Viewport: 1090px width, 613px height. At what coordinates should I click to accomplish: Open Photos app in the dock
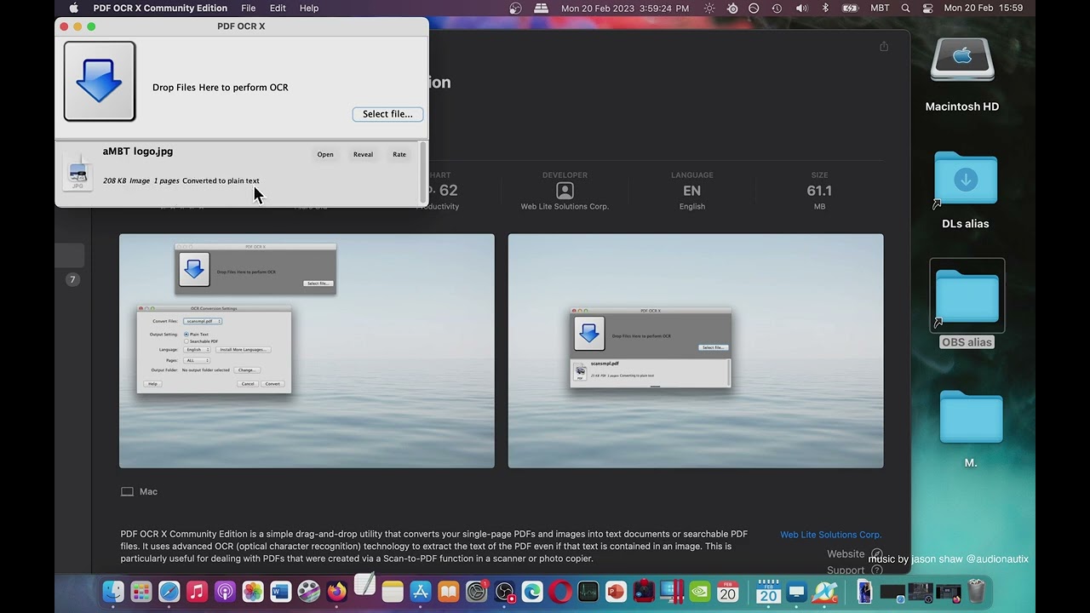253,591
